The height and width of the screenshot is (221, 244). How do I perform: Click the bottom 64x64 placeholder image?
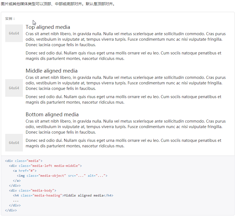coord(14,143)
